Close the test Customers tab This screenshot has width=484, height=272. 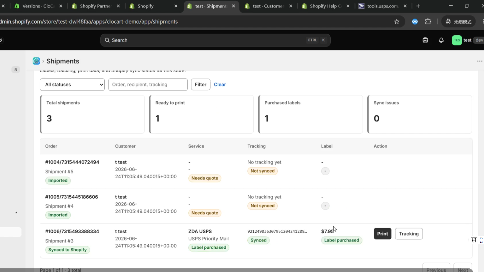[x=291, y=6]
